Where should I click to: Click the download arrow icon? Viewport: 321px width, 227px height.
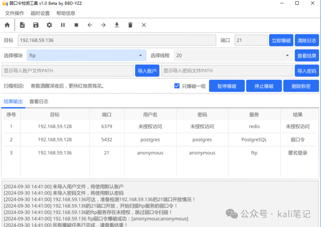[x=117, y=25]
